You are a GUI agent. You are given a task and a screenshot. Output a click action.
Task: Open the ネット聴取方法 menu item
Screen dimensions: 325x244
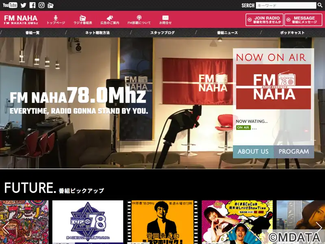click(x=97, y=33)
